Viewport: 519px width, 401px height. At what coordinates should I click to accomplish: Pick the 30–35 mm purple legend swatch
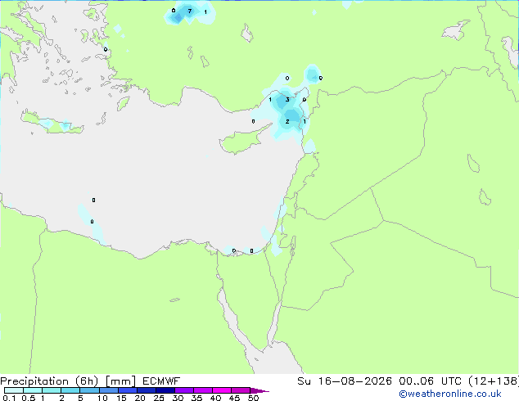[184, 390]
